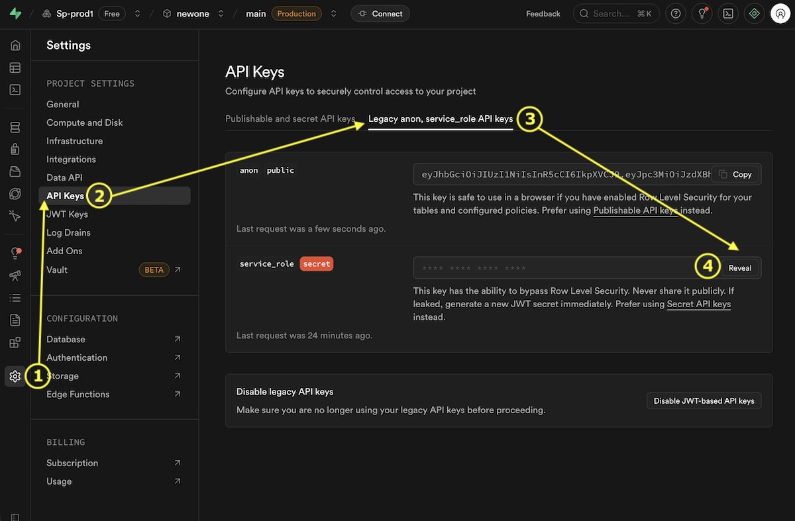Viewport: 795px width, 521px height.
Task: Open the Edge Functions sidebar icon
Action: [15, 193]
